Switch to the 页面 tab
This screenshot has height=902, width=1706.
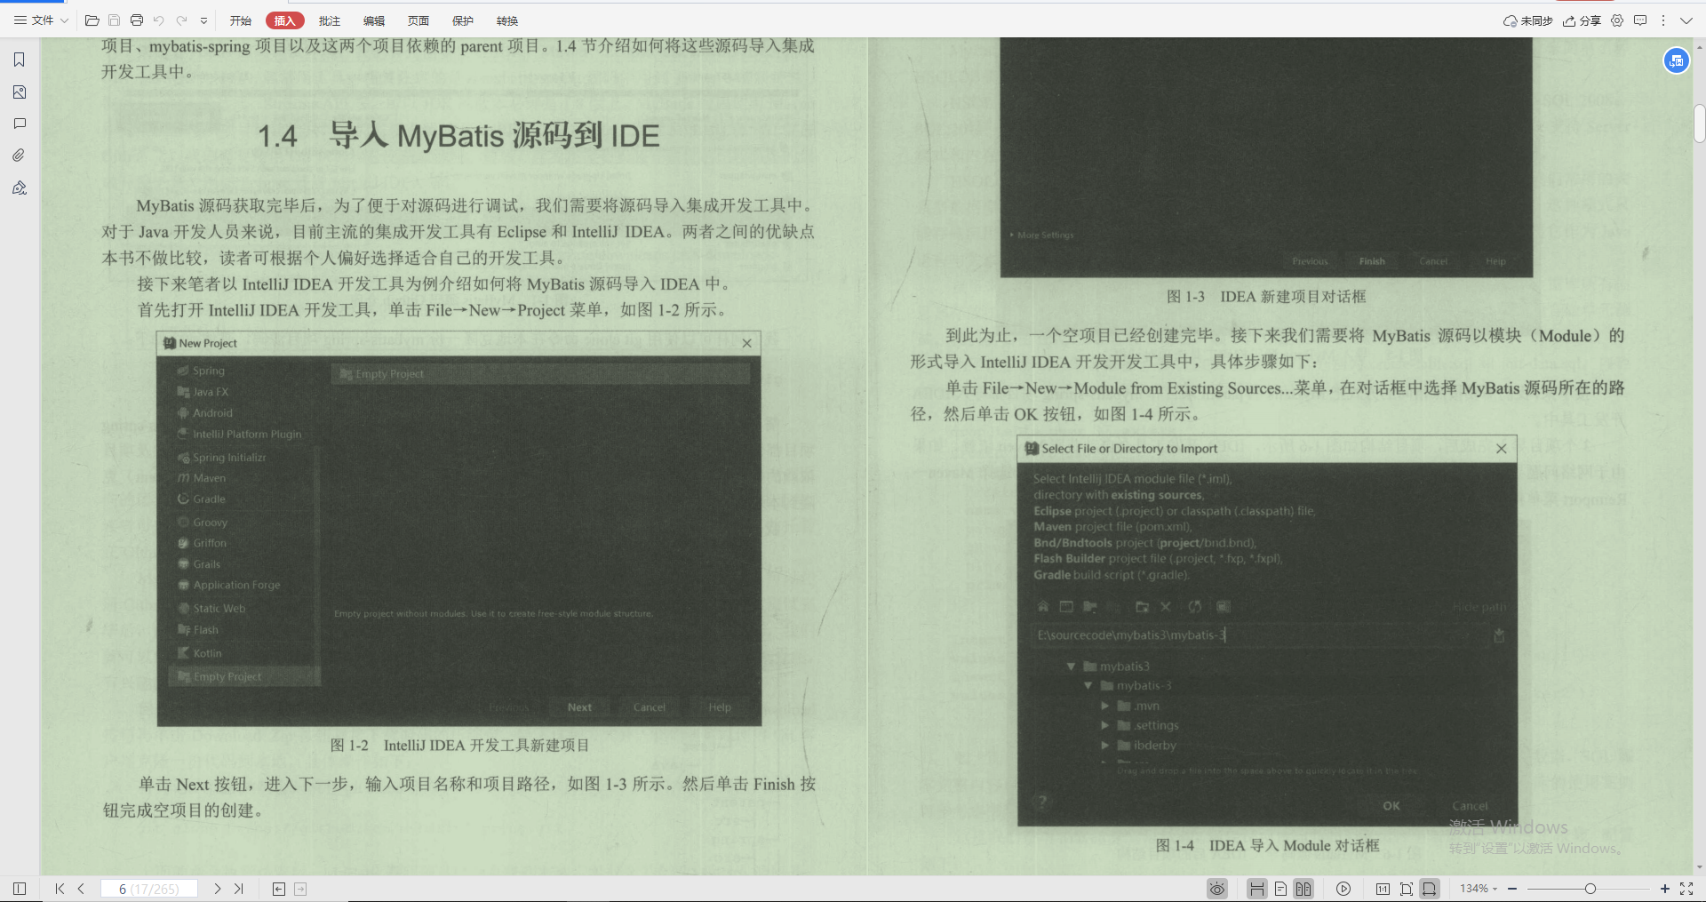pos(419,20)
